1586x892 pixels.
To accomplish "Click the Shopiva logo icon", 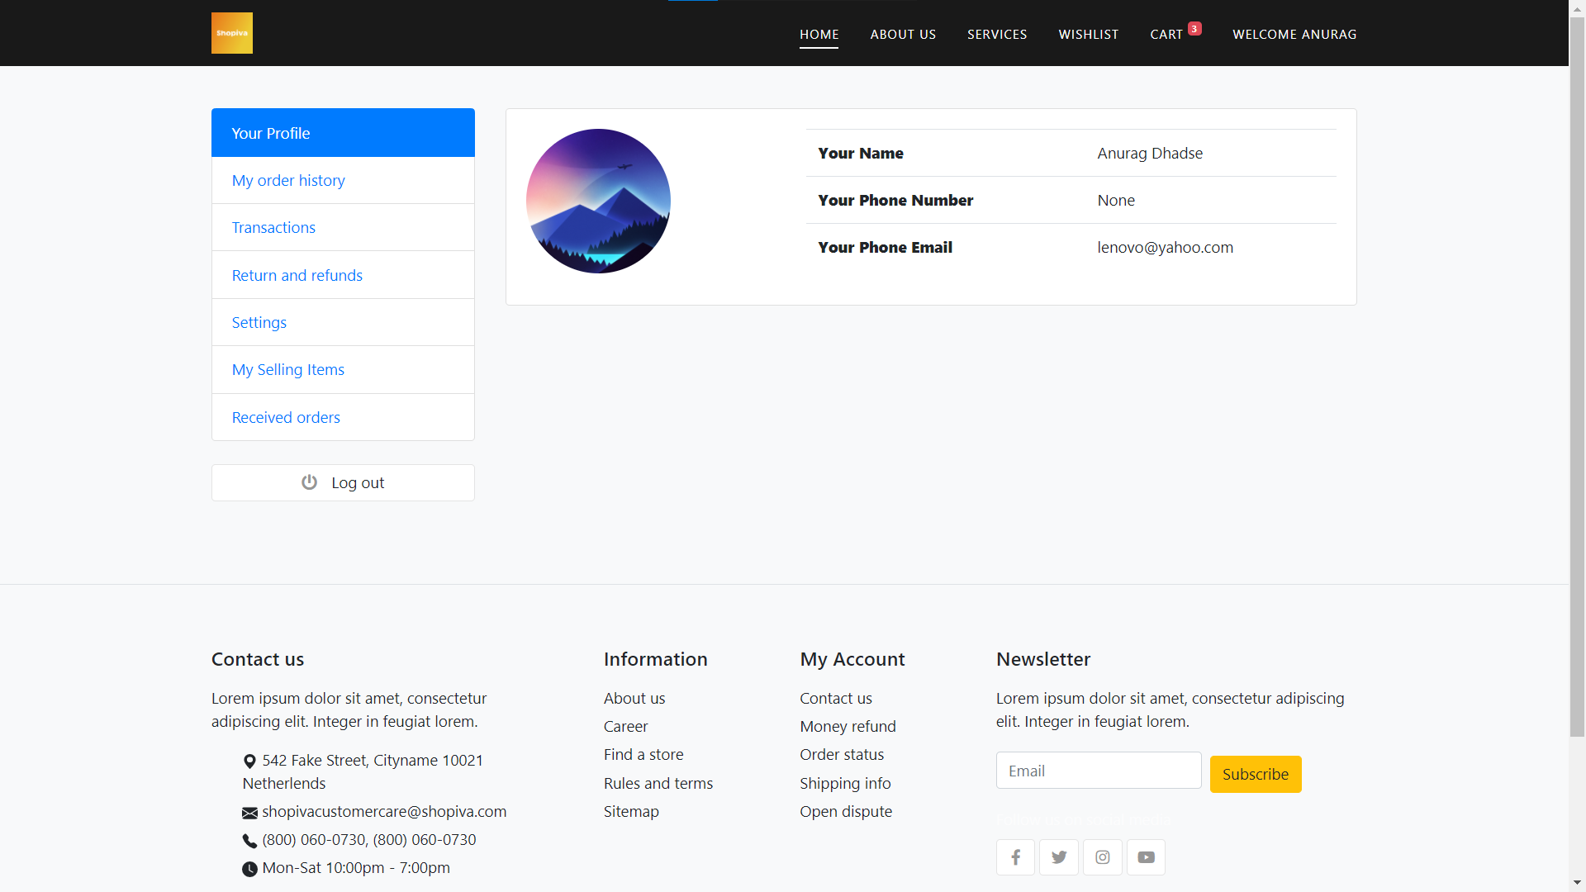I will (231, 33).
